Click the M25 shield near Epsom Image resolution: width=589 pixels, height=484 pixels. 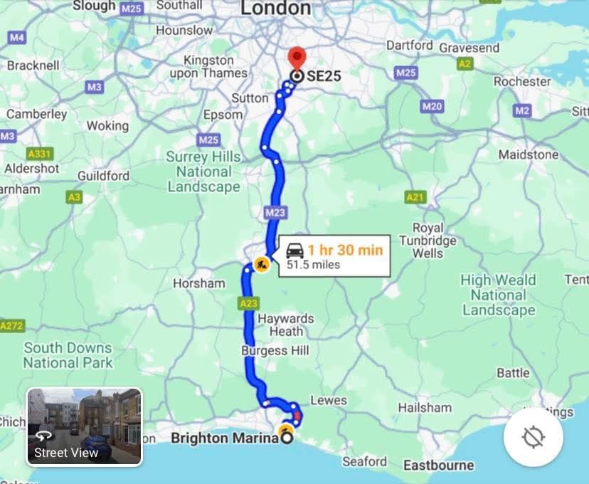click(208, 140)
